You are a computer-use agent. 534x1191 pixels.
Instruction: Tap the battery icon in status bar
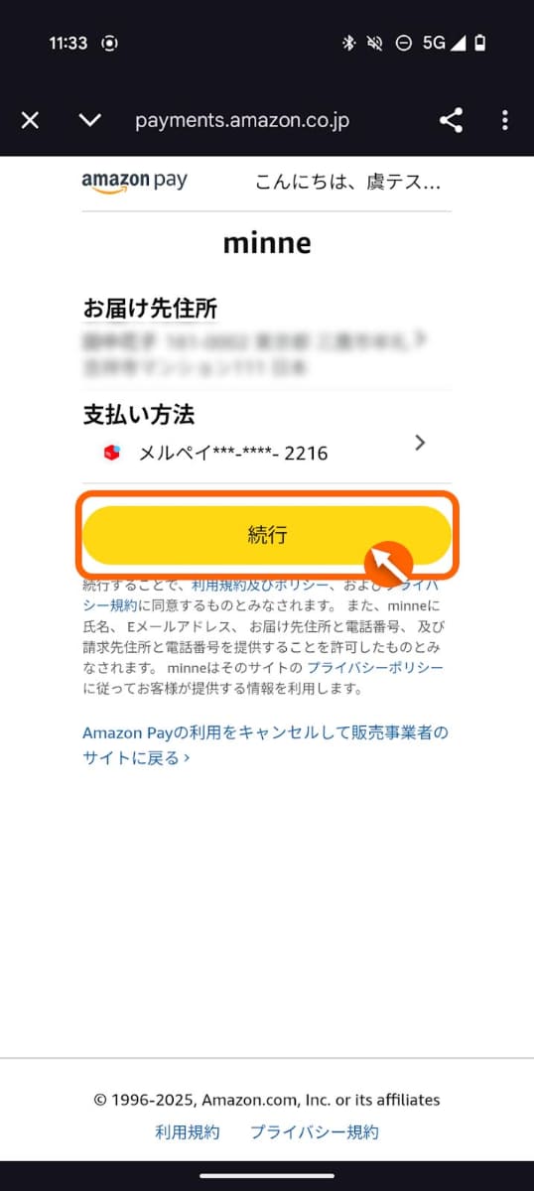481,44
